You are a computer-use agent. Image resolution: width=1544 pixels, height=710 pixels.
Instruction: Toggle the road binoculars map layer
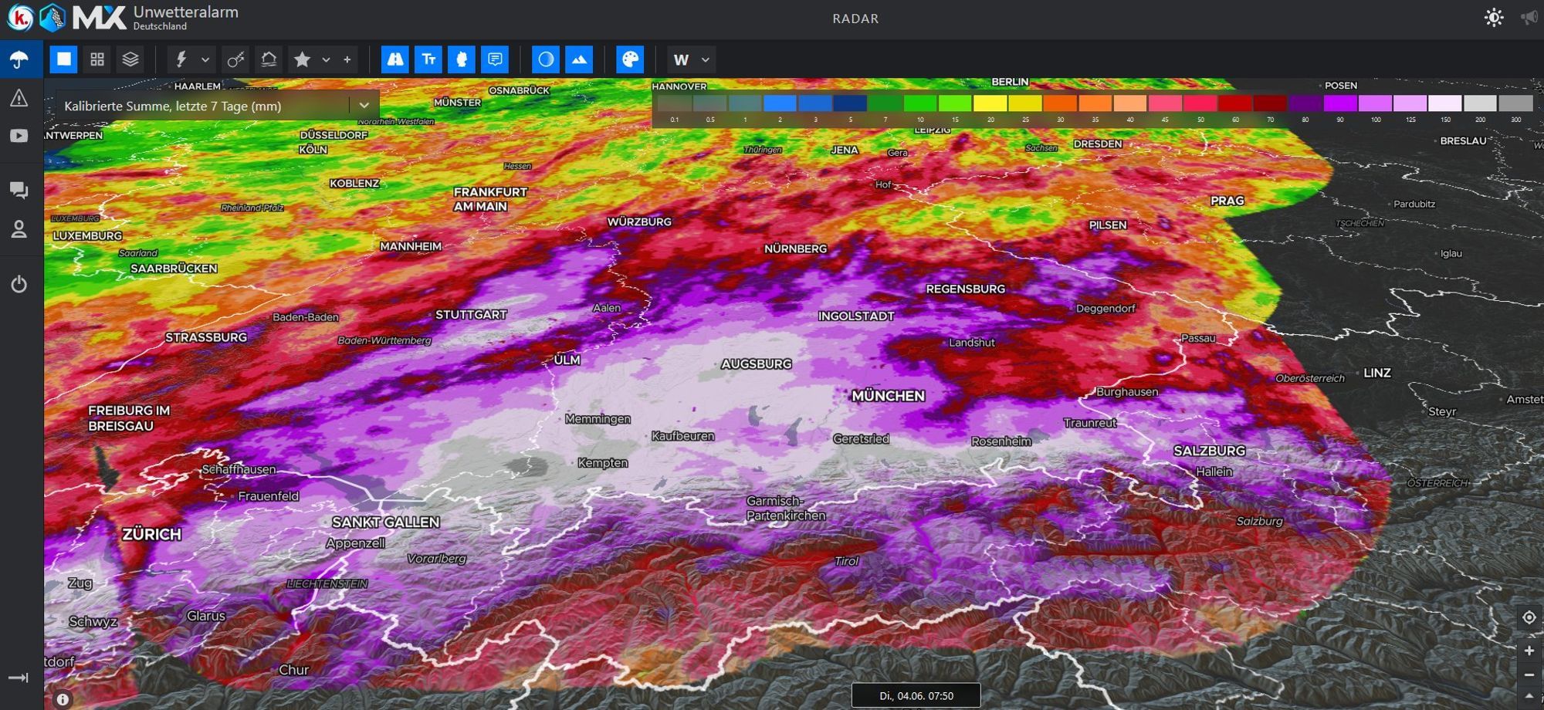394,59
